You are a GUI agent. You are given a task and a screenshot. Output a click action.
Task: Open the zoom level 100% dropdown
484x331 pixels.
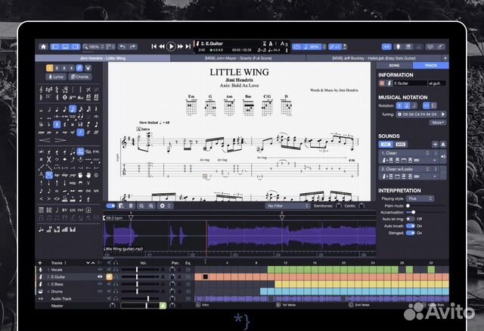(94, 47)
